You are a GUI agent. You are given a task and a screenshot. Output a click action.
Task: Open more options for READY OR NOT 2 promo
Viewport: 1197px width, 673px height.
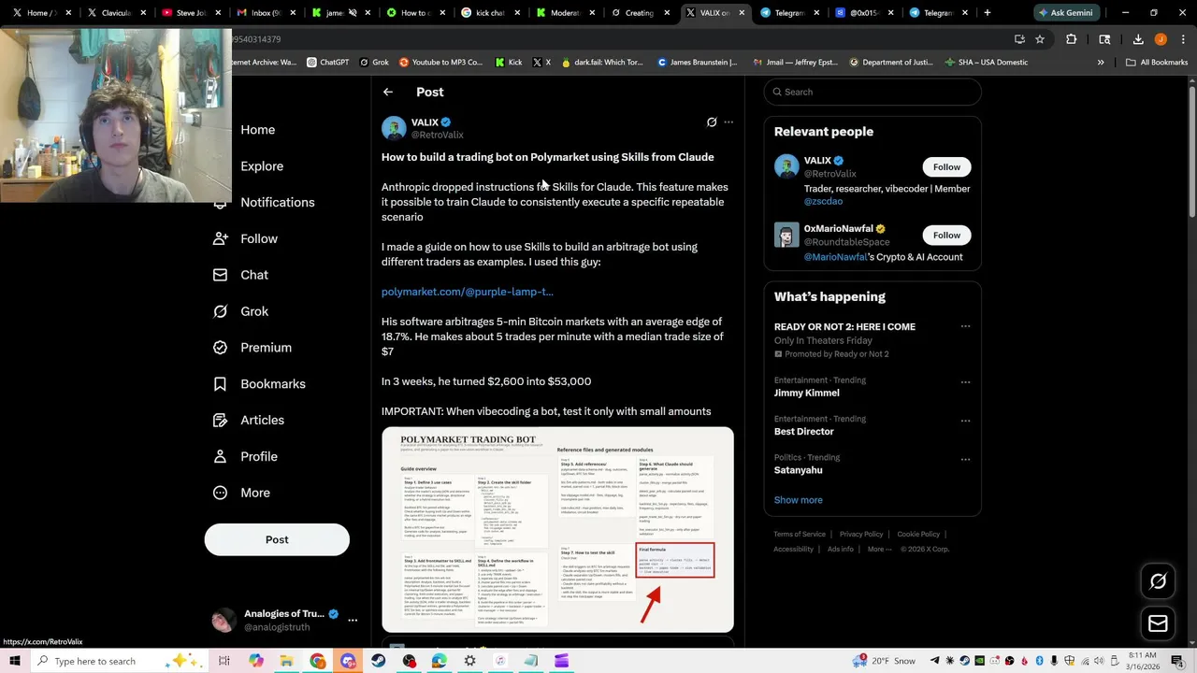click(x=965, y=326)
